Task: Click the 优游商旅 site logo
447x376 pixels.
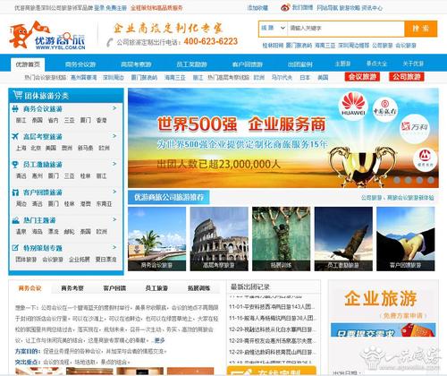Action: [47, 35]
